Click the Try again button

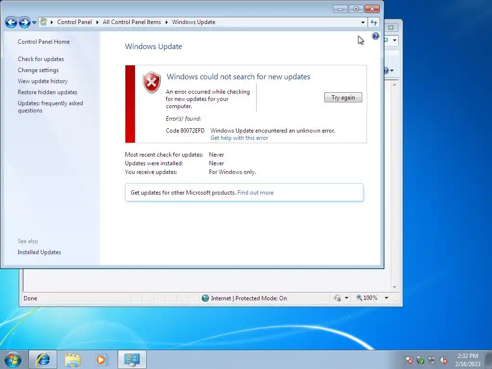343,97
